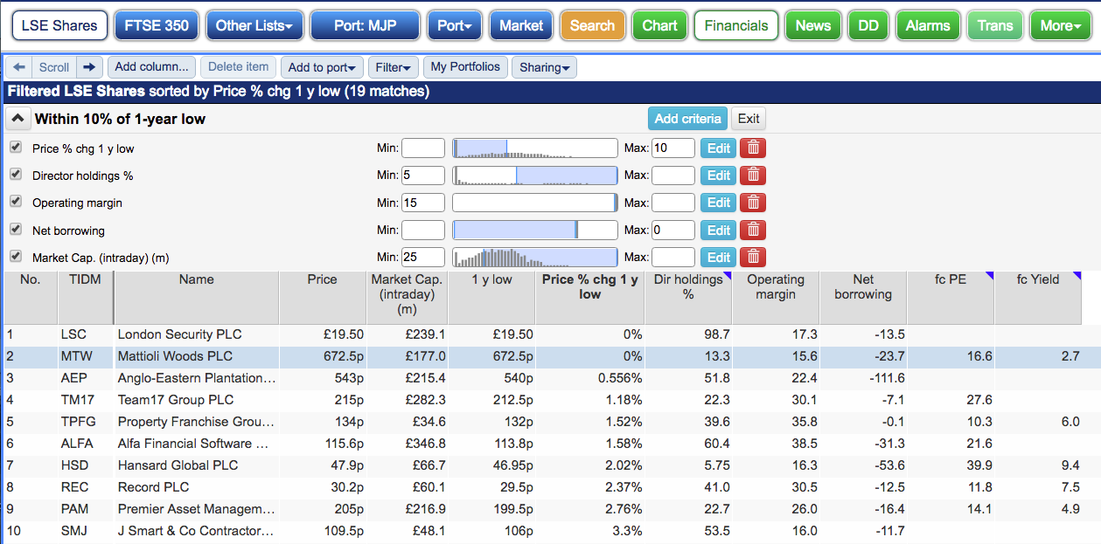Click the Add criteria button

click(688, 119)
